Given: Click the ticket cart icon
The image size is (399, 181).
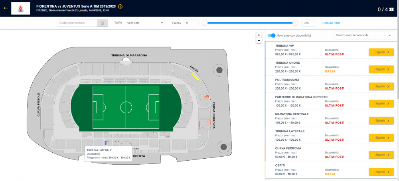Looking at the screenshot, I should (392, 10).
